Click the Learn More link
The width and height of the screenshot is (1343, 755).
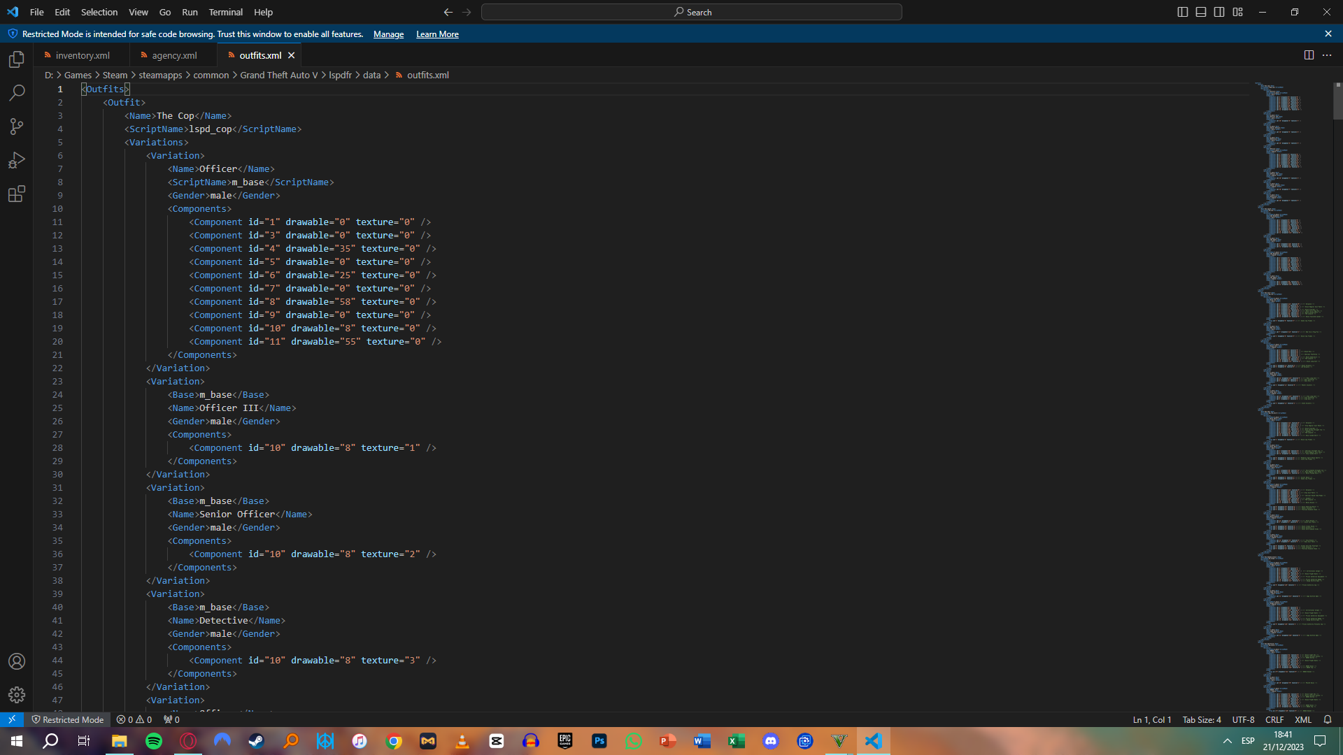pyautogui.click(x=437, y=34)
